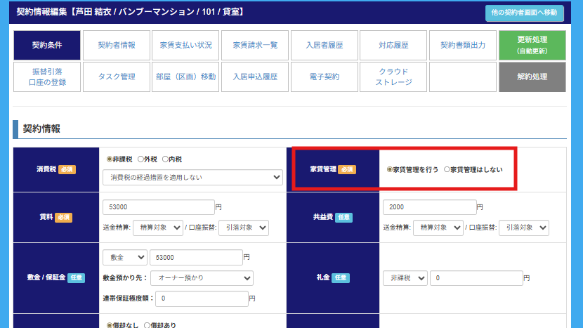The image size is (583, 328).
Task: Open the 契約者情報 tab
Action: tap(116, 45)
